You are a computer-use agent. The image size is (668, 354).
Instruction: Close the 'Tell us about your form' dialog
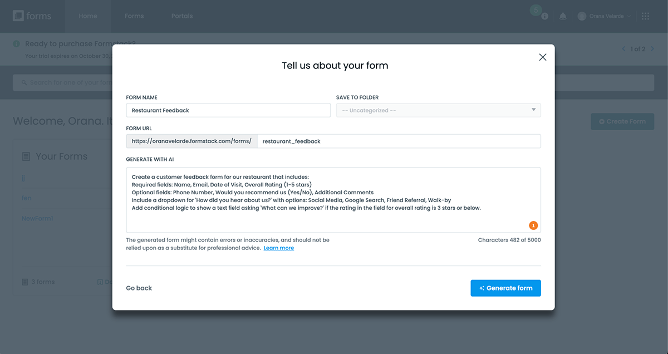(x=543, y=57)
